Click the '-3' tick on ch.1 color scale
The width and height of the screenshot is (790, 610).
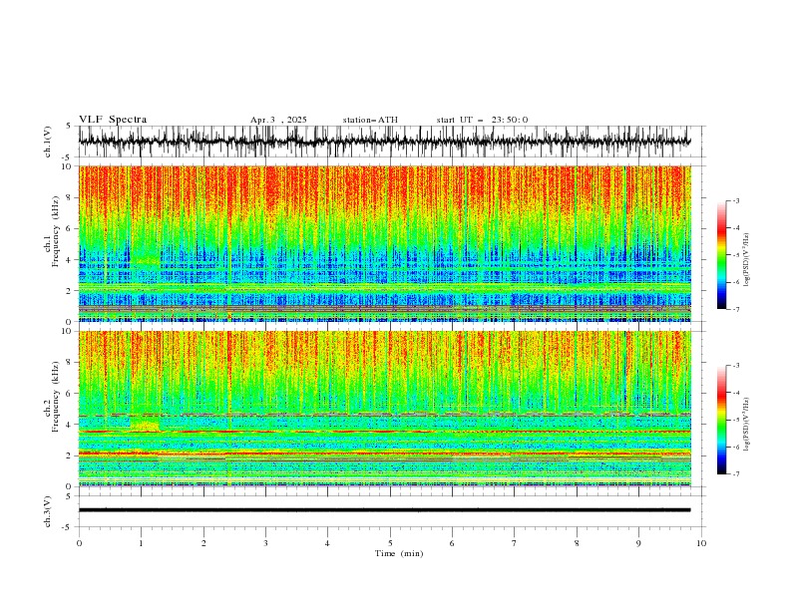pos(735,200)
